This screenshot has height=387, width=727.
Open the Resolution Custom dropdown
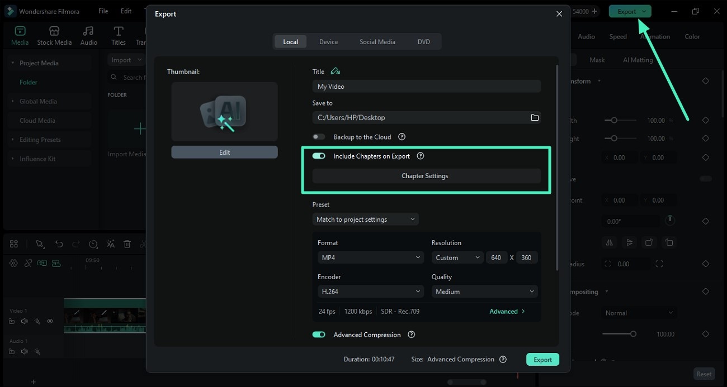(457, 257)
